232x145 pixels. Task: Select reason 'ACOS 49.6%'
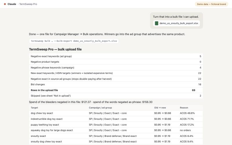point(187,113)
